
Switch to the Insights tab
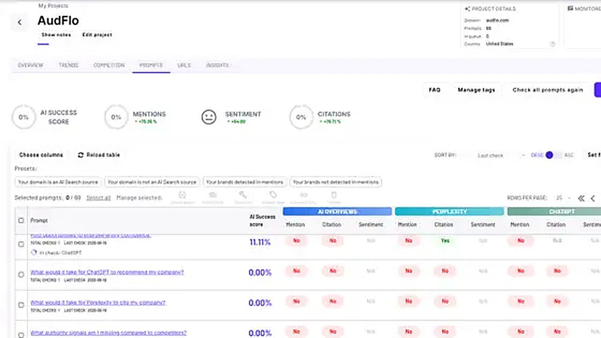(217, 65)
